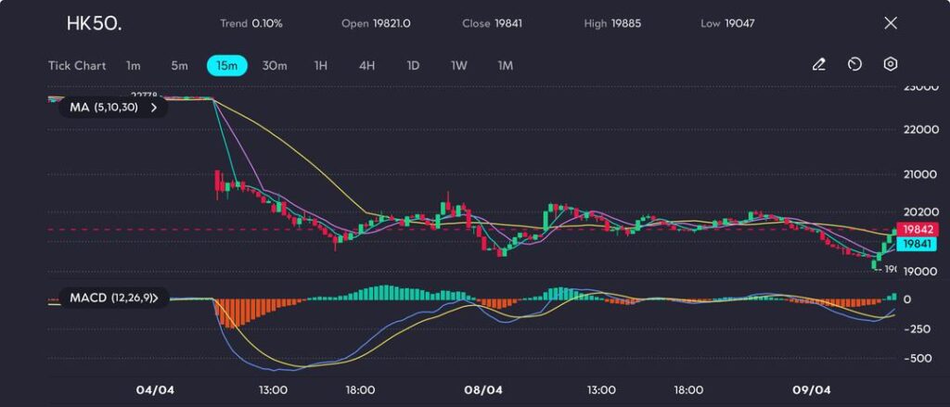Image resolution: width=950 pixels, height=407 pixels.
Task: Expand the MA (5,10,30) indicator
Action: click(113, 108)
